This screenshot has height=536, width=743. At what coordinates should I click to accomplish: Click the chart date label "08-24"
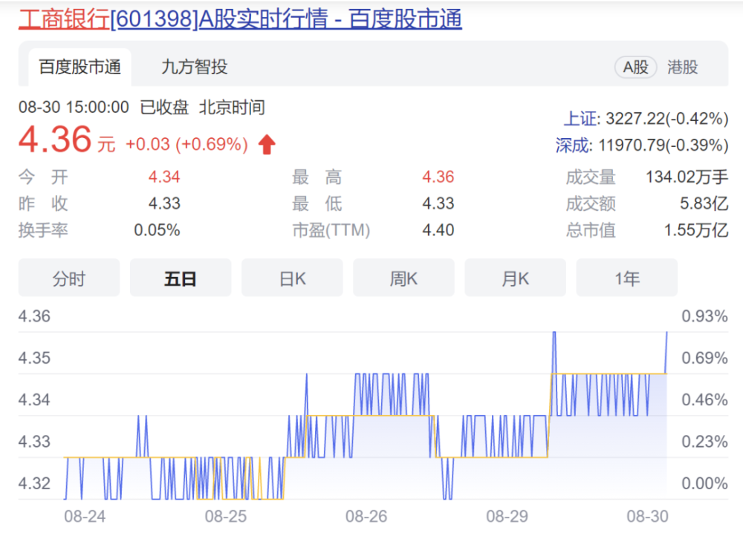point(85,516)
